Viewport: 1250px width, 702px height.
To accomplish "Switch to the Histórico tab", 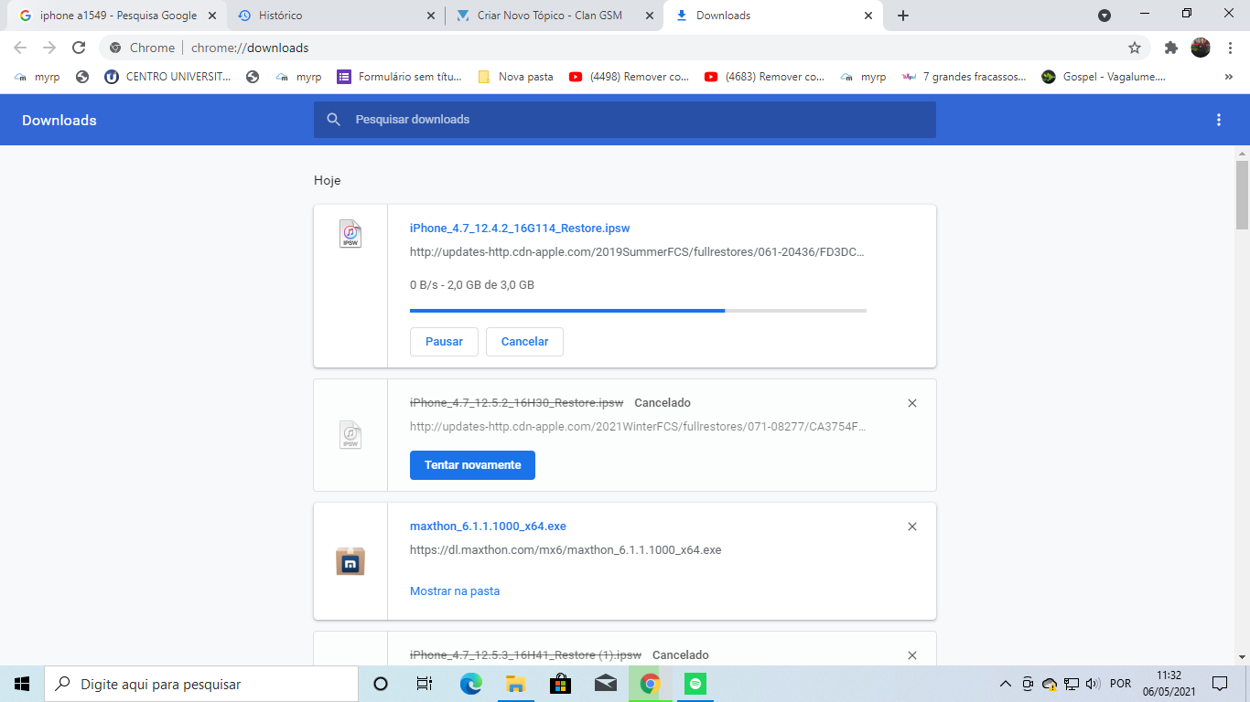I will 335,16.
